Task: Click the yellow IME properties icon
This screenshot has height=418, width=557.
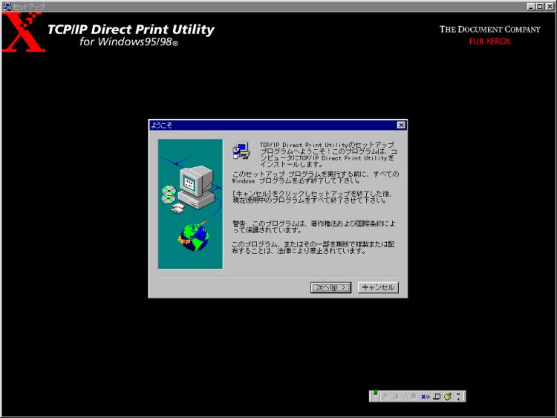Action: pyautogui.click(x=448, y=396)
